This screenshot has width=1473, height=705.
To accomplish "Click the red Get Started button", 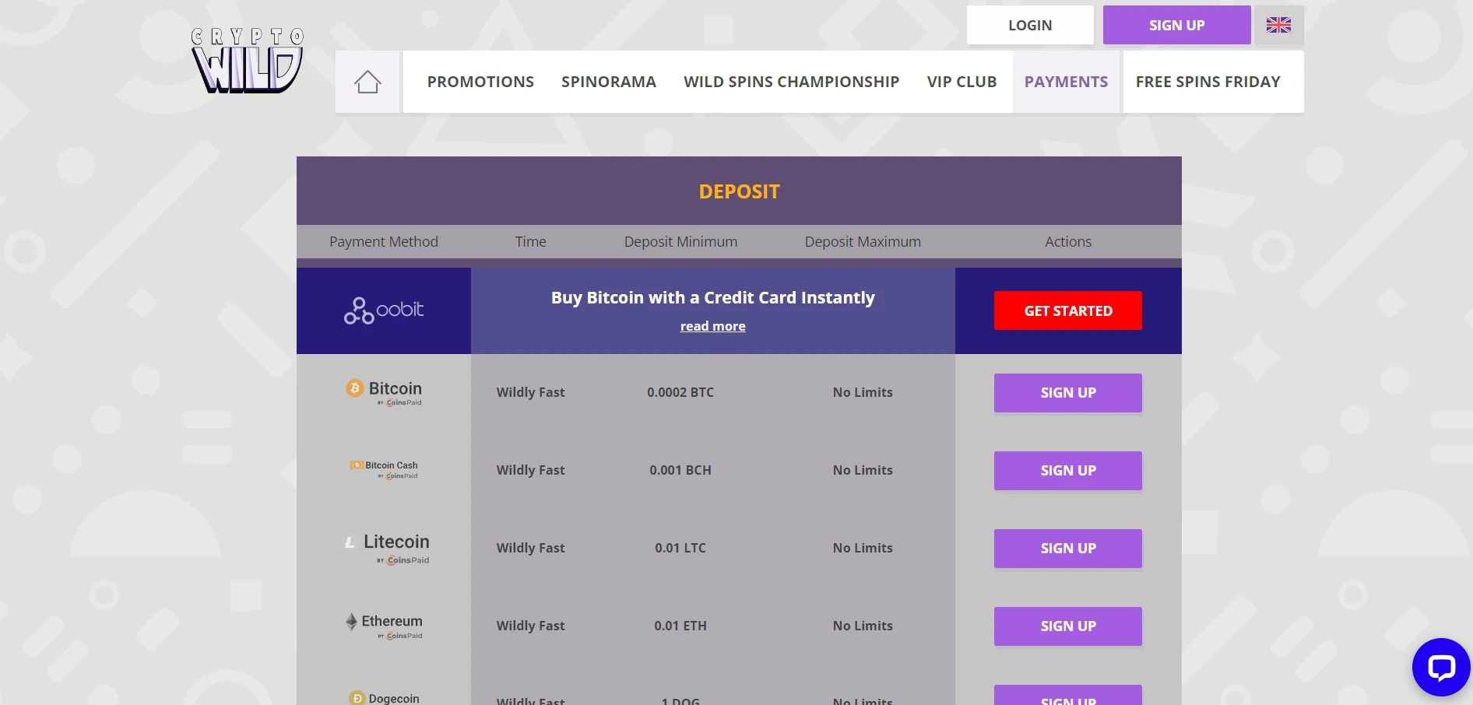I will click(1068, 310).
